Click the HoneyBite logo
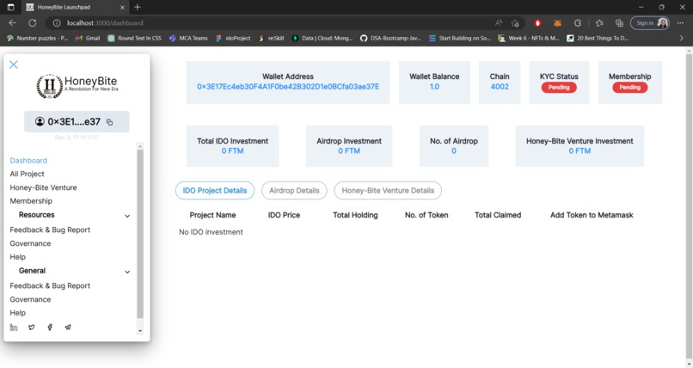The height and width of the screenshot is (368, 693). (x=77, y=86)
